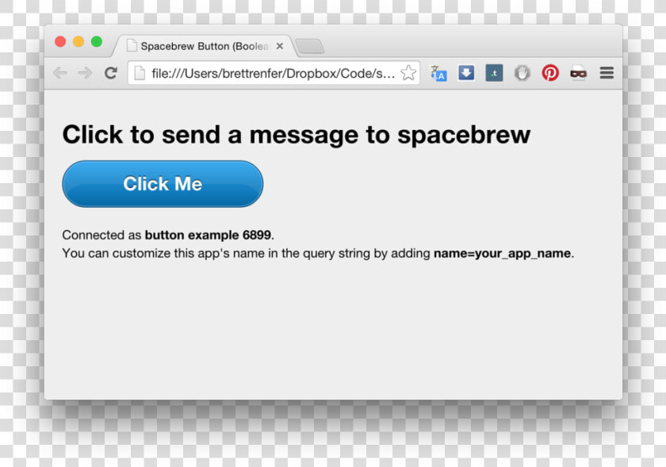Image resolution: width=666 pixels, height=467 pixels.
Task: Reload the page with the refresh icon
Action: 111,73
